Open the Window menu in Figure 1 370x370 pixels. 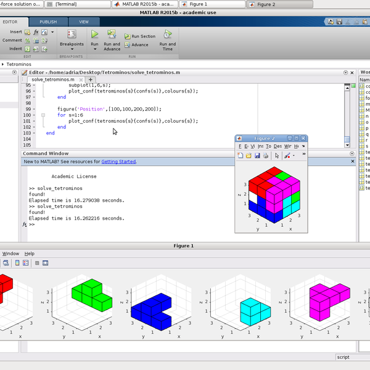tap(10, 253)
